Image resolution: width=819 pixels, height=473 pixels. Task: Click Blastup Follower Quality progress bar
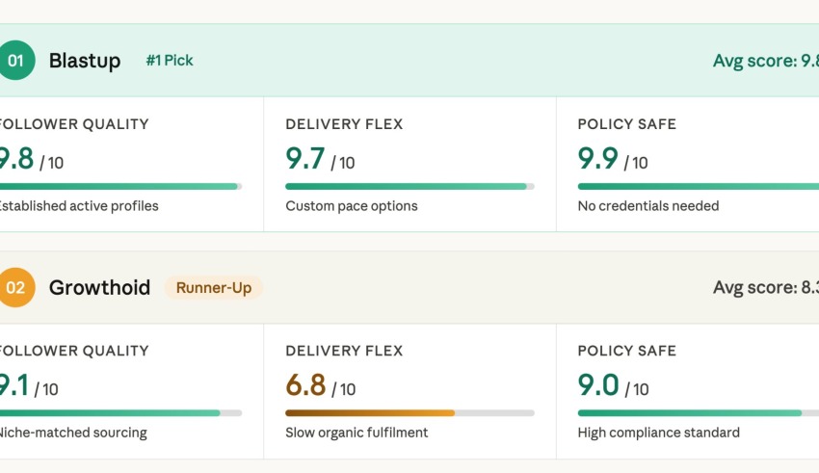(x=119, y=187)
